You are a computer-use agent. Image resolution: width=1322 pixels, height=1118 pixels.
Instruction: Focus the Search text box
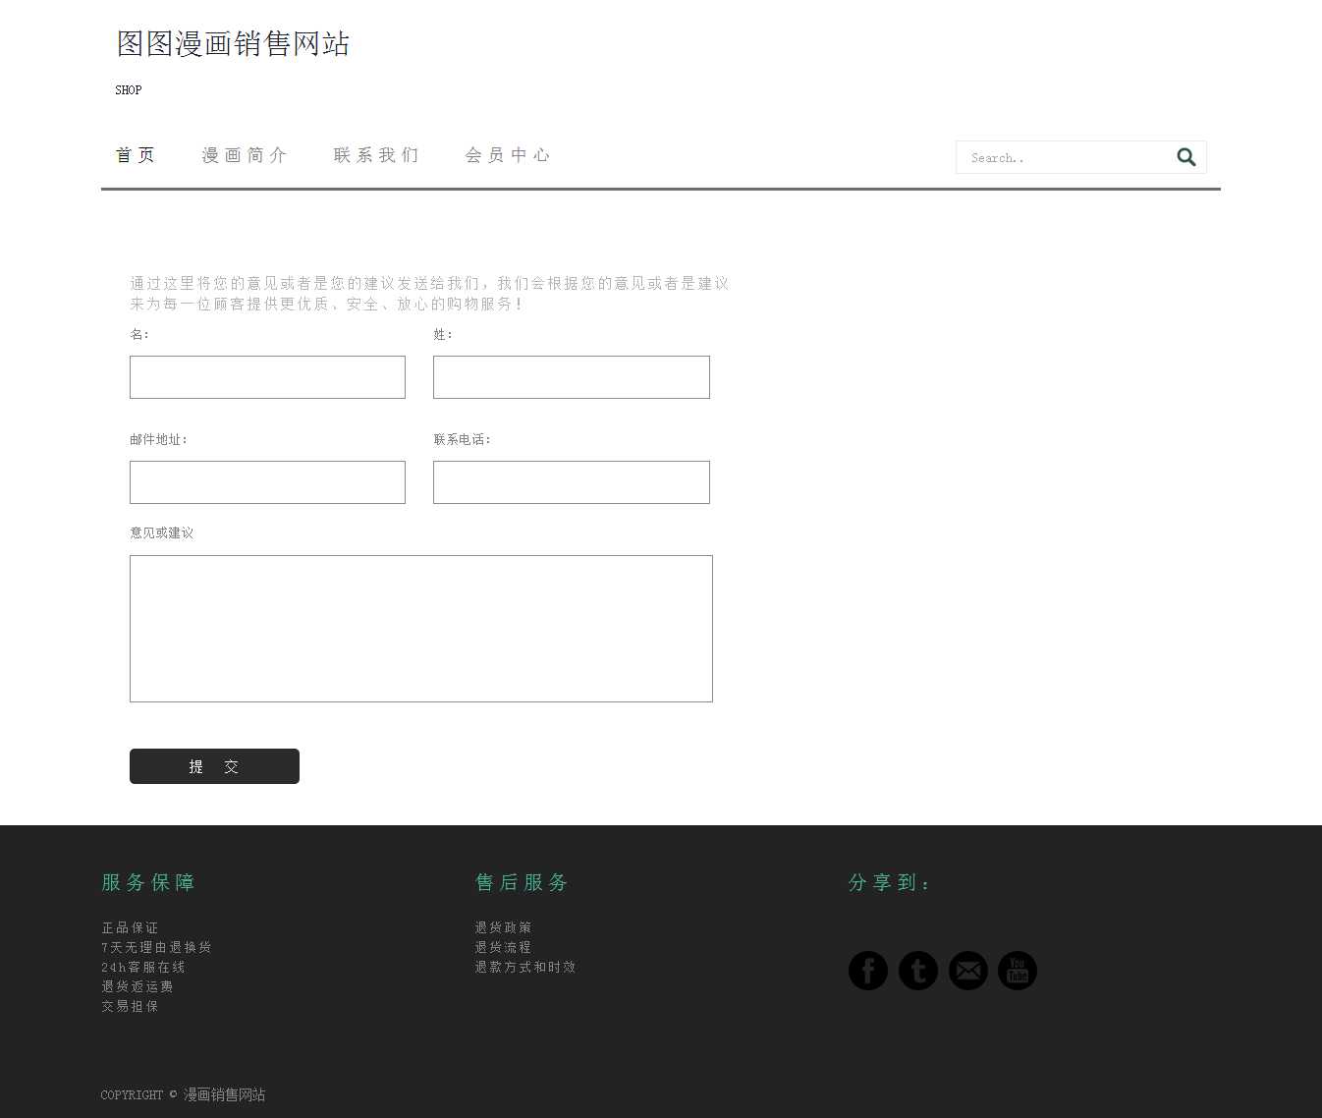click(x=1064, y=157)
